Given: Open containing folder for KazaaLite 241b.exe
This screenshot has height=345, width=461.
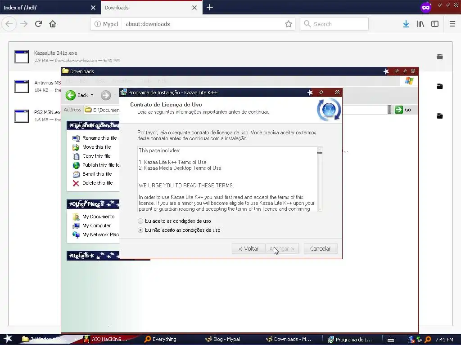Looking at the screenshot, I should (440, 57).
